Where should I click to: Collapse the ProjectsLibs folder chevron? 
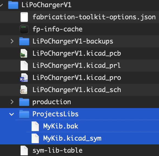12,114
